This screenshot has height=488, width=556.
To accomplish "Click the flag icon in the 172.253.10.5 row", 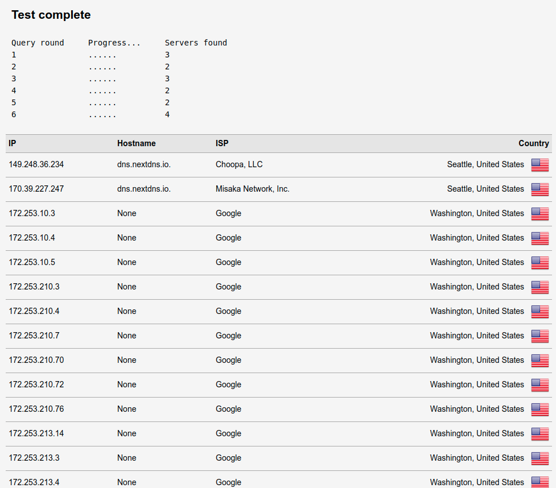I will 539,263.
